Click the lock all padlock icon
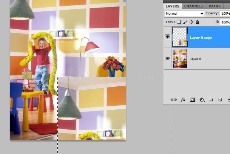Screen dimensions: 230x154 197,22
